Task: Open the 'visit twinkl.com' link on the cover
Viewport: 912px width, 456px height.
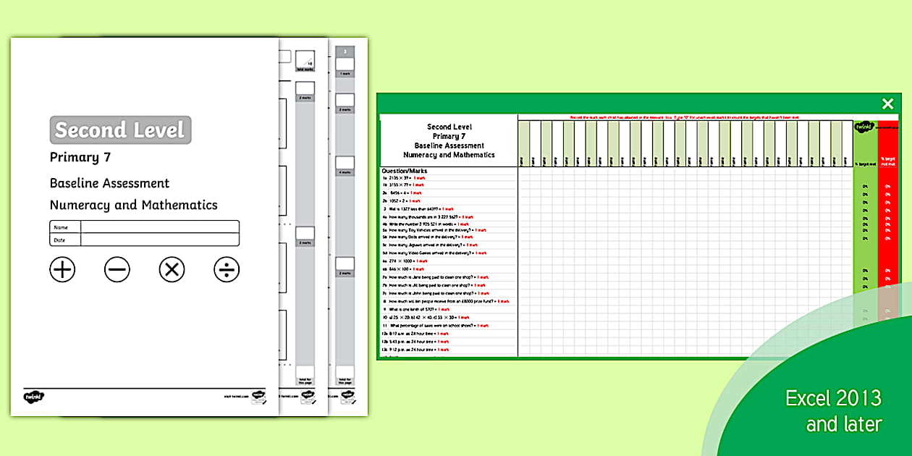Action: tap(235, 395)
